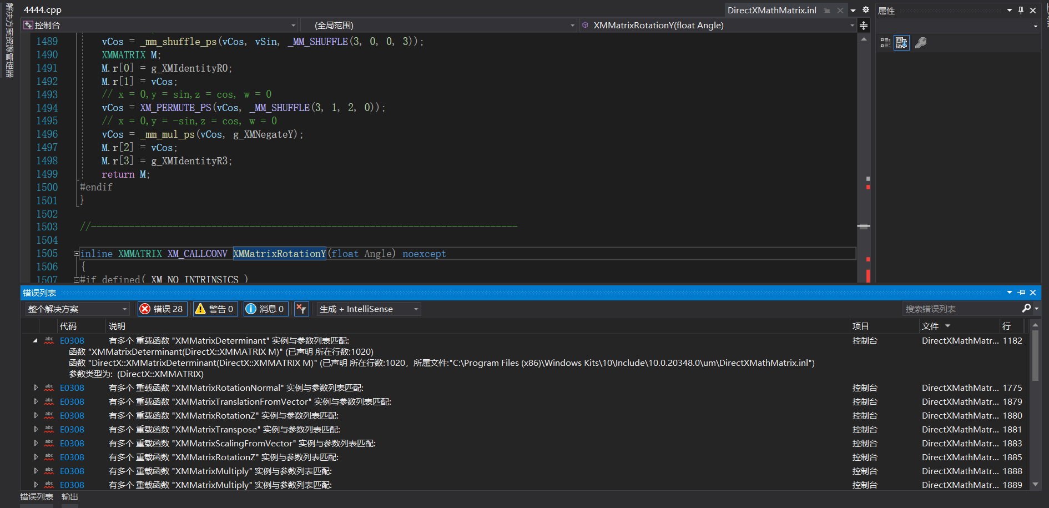Click the Categorized view icon in Properties
The width and height of the screenshot is (1049, 508).
coord(885,43)
